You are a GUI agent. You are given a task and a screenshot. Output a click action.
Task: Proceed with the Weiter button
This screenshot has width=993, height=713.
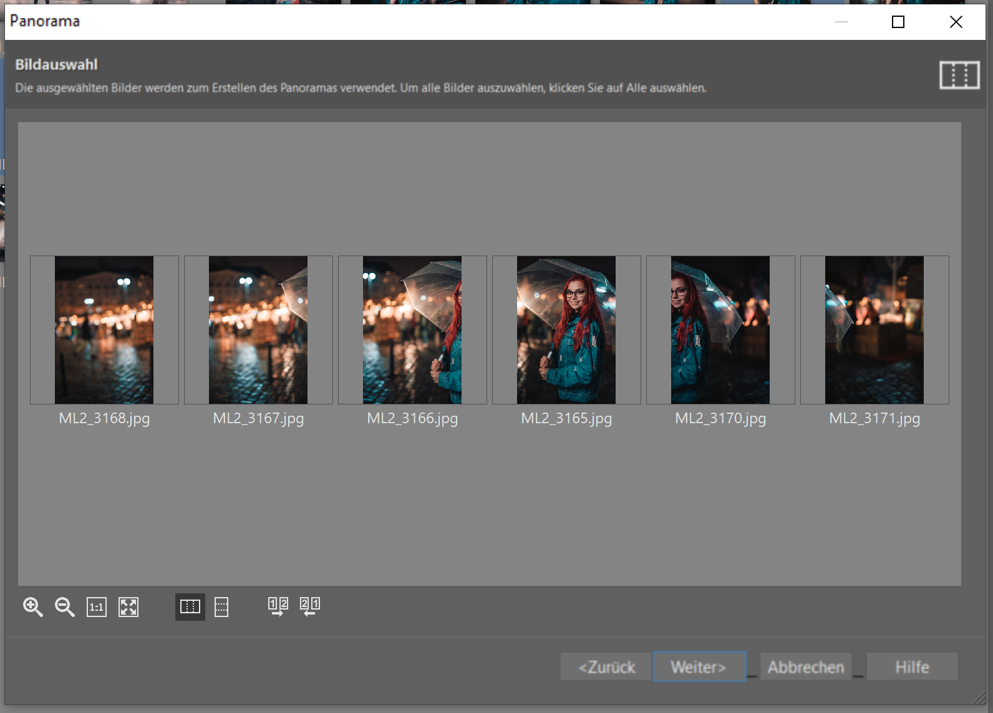(x=699, y=667)
